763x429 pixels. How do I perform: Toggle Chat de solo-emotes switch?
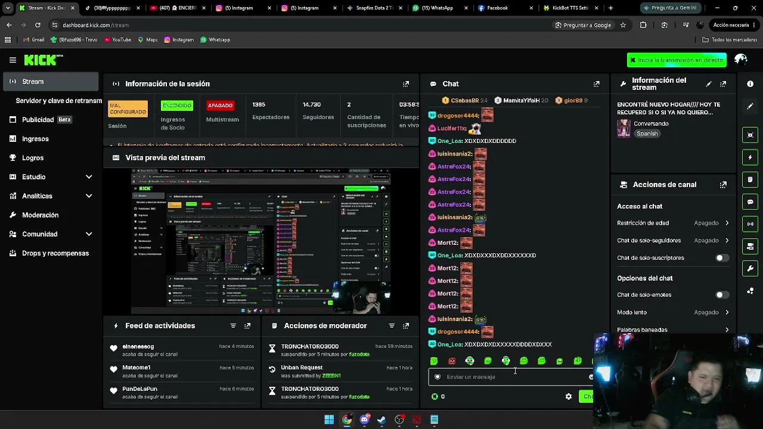[722, 295]
